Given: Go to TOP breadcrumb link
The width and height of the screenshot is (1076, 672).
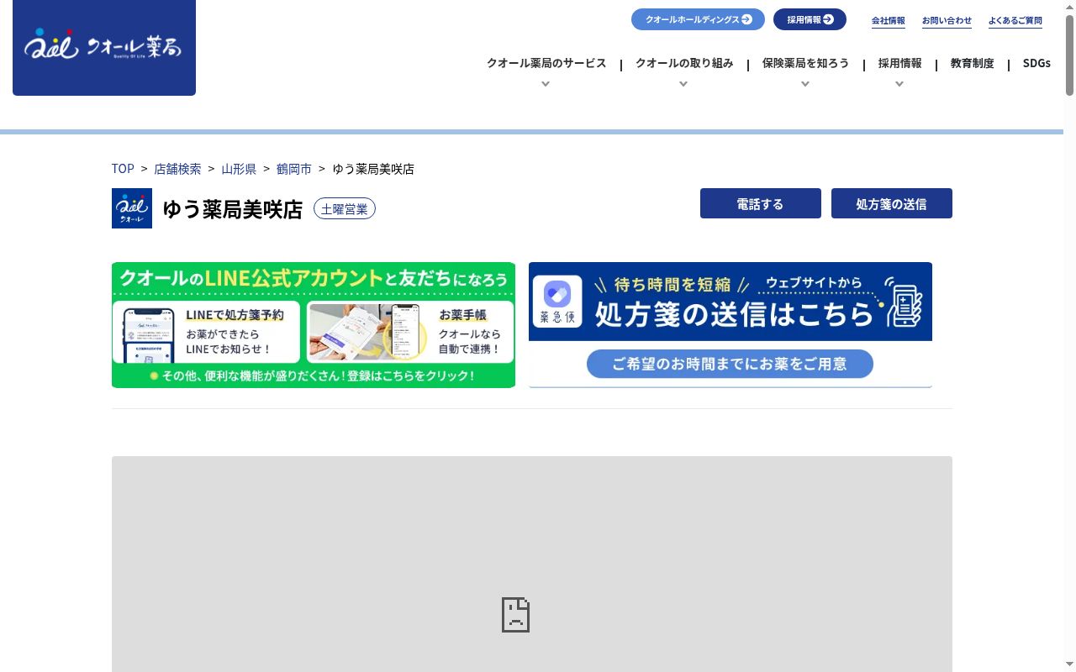Looking at the screenshot, I should [123, 169].
